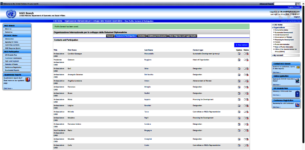Screen dimensions: 305x150
Task: Open update icon for Candido Giuseppe row
Action: point(239,54)
